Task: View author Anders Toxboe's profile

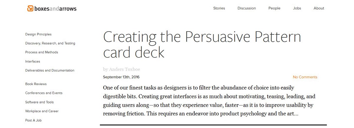Action: (124, 69)
